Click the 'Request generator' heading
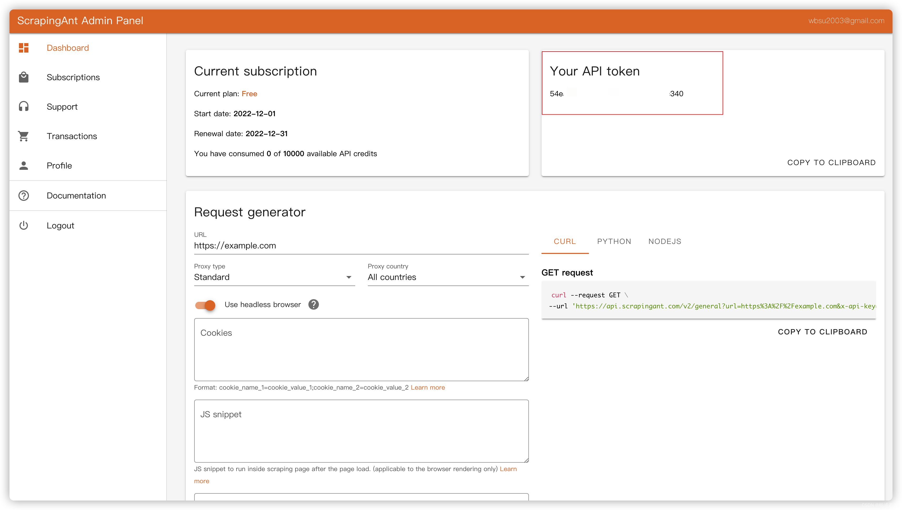 pos(250,212)
